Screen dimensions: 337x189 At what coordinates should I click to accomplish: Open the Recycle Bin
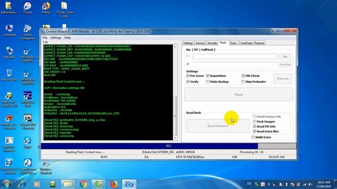(9, 75)
